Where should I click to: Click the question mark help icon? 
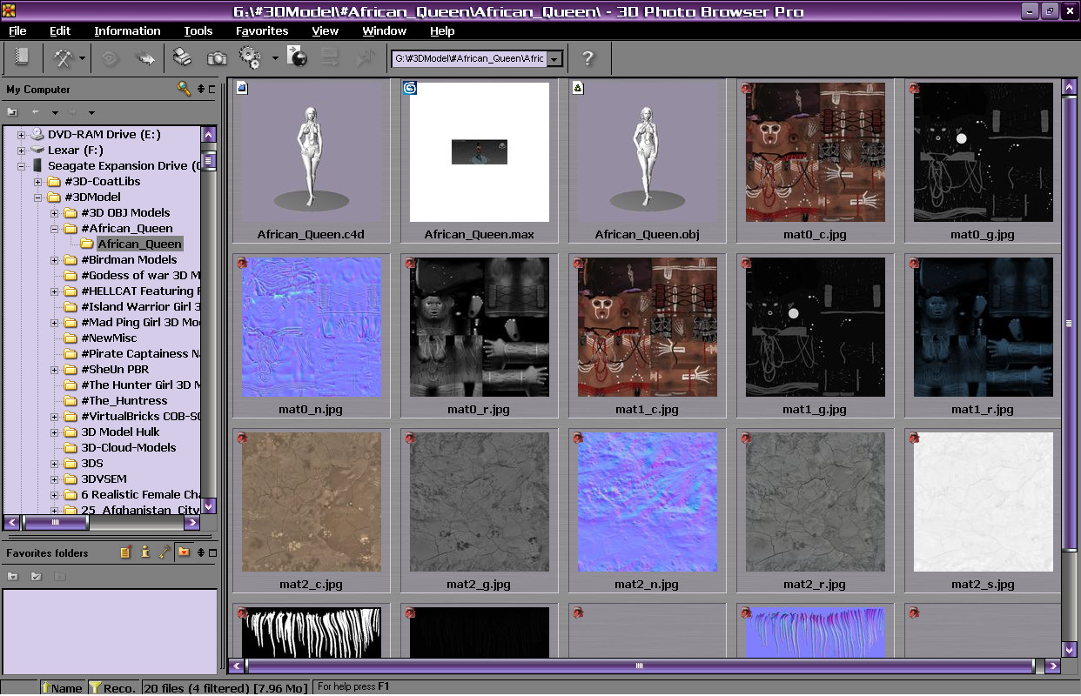(x=588, y=58)
